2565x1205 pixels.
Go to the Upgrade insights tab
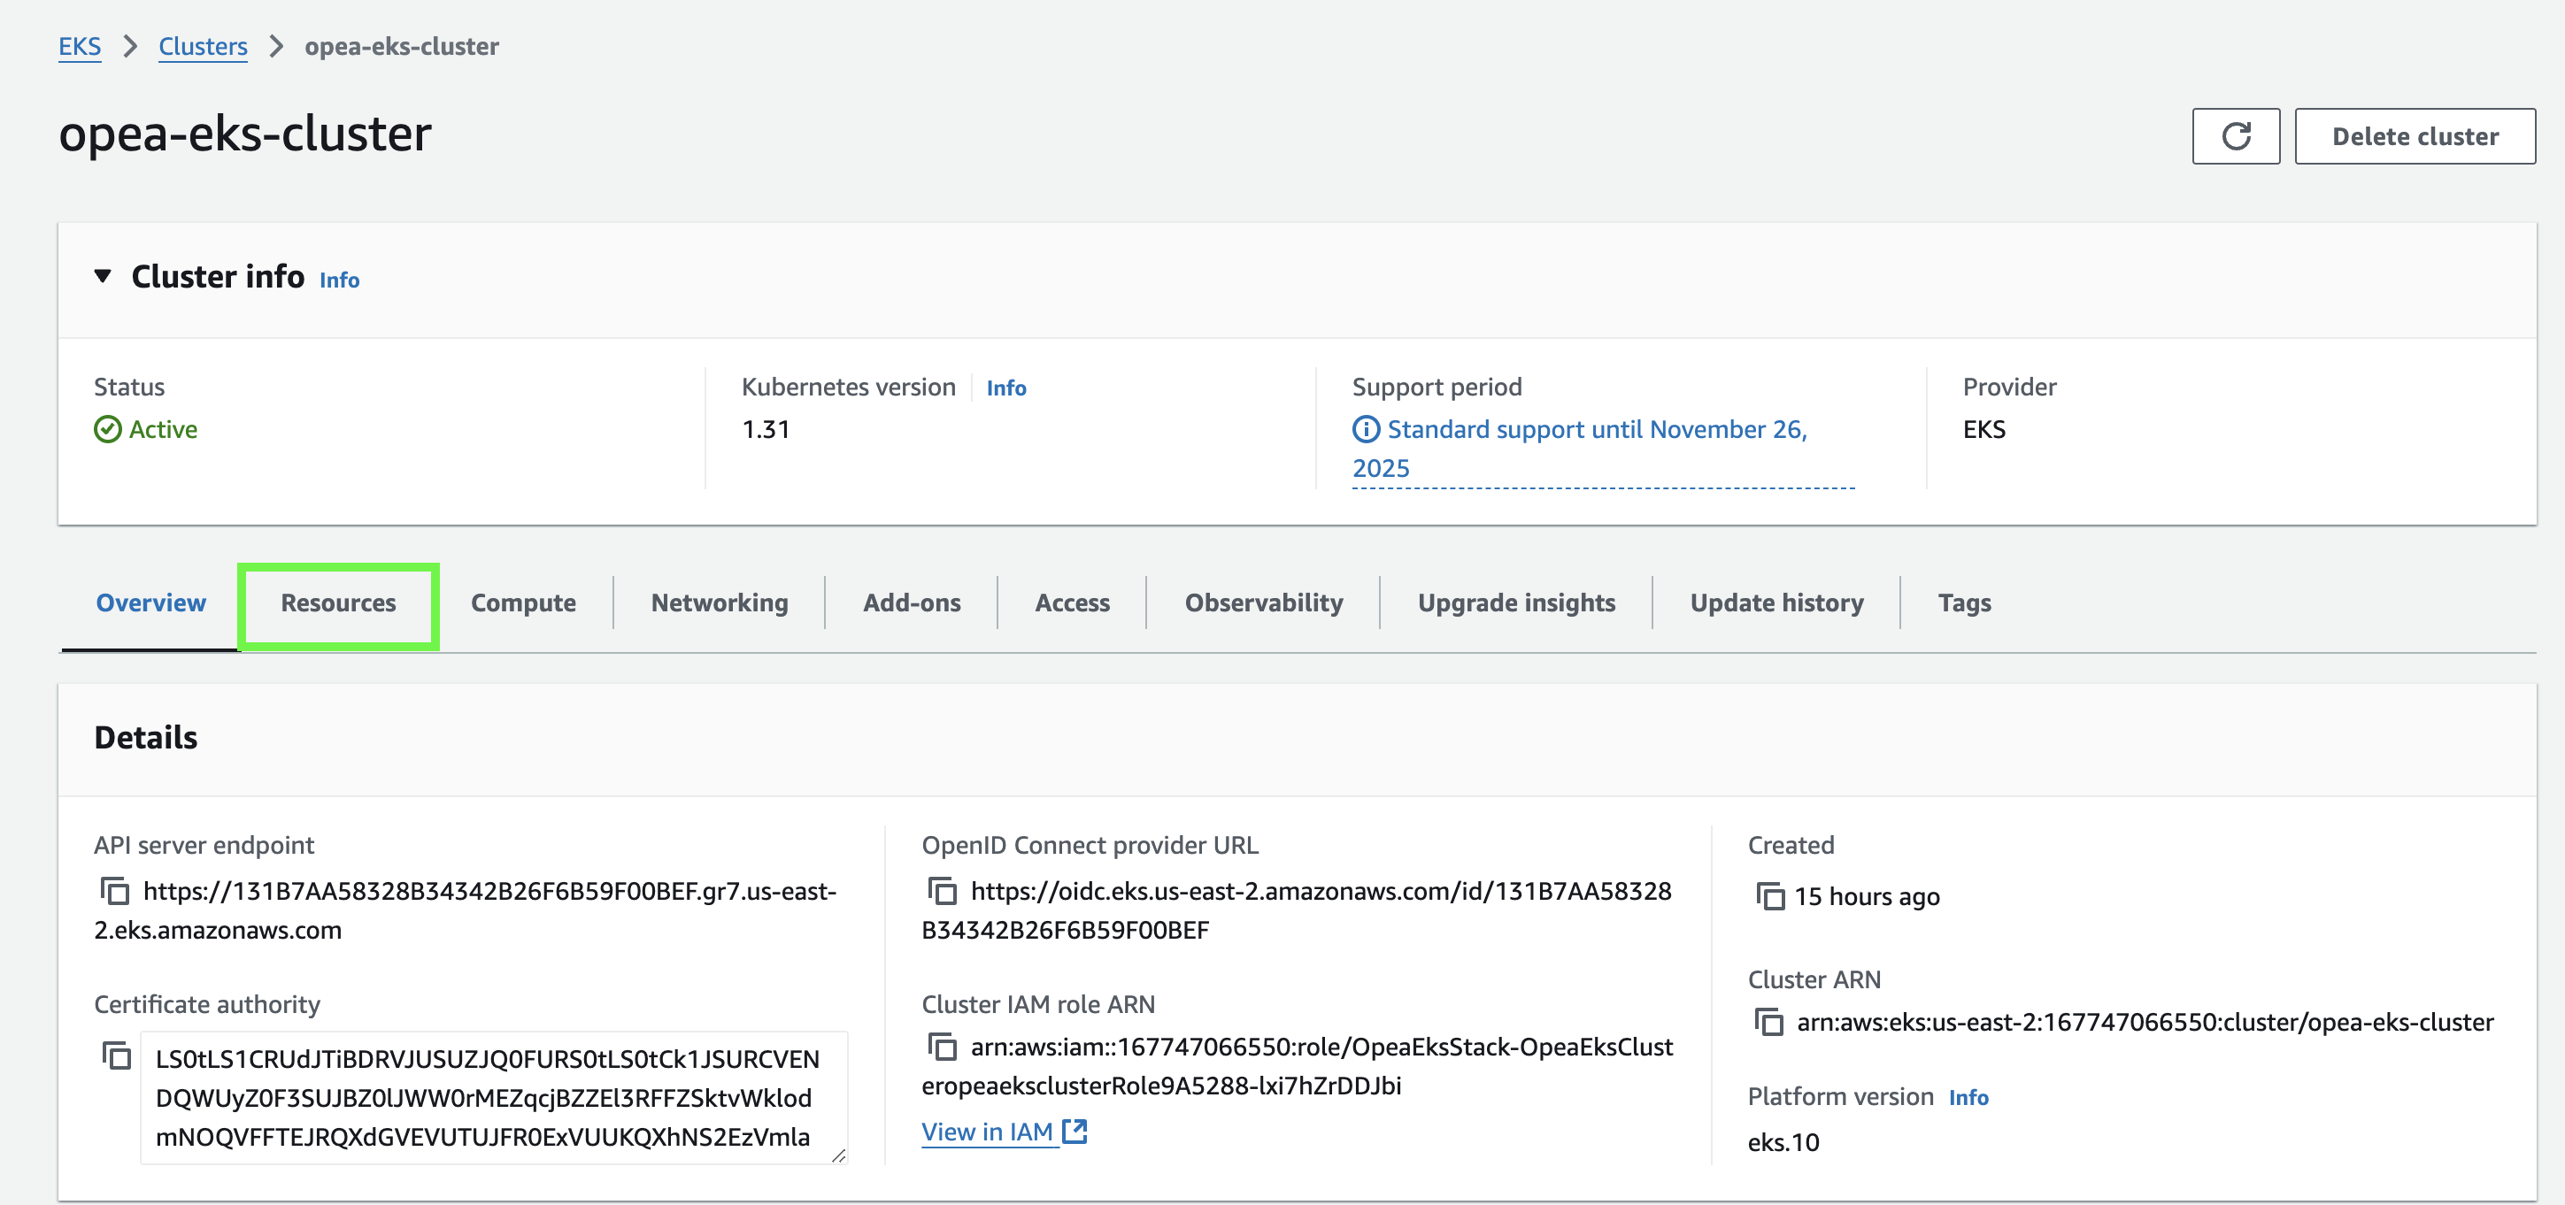(x=1516, y=603)
